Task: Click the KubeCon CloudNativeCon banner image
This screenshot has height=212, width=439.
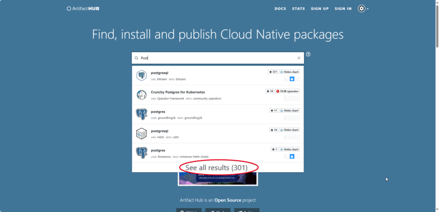Action: tap(218, 179)
